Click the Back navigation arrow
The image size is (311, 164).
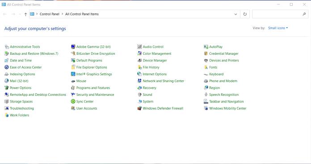5,14
